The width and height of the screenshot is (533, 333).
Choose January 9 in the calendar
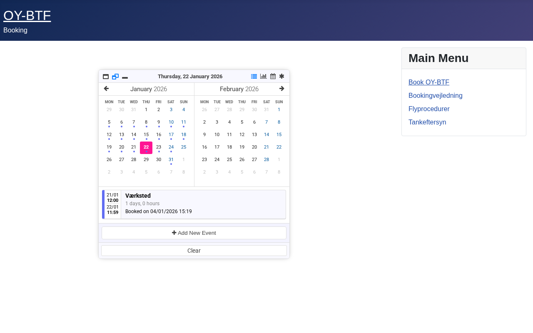coord(159,122)
